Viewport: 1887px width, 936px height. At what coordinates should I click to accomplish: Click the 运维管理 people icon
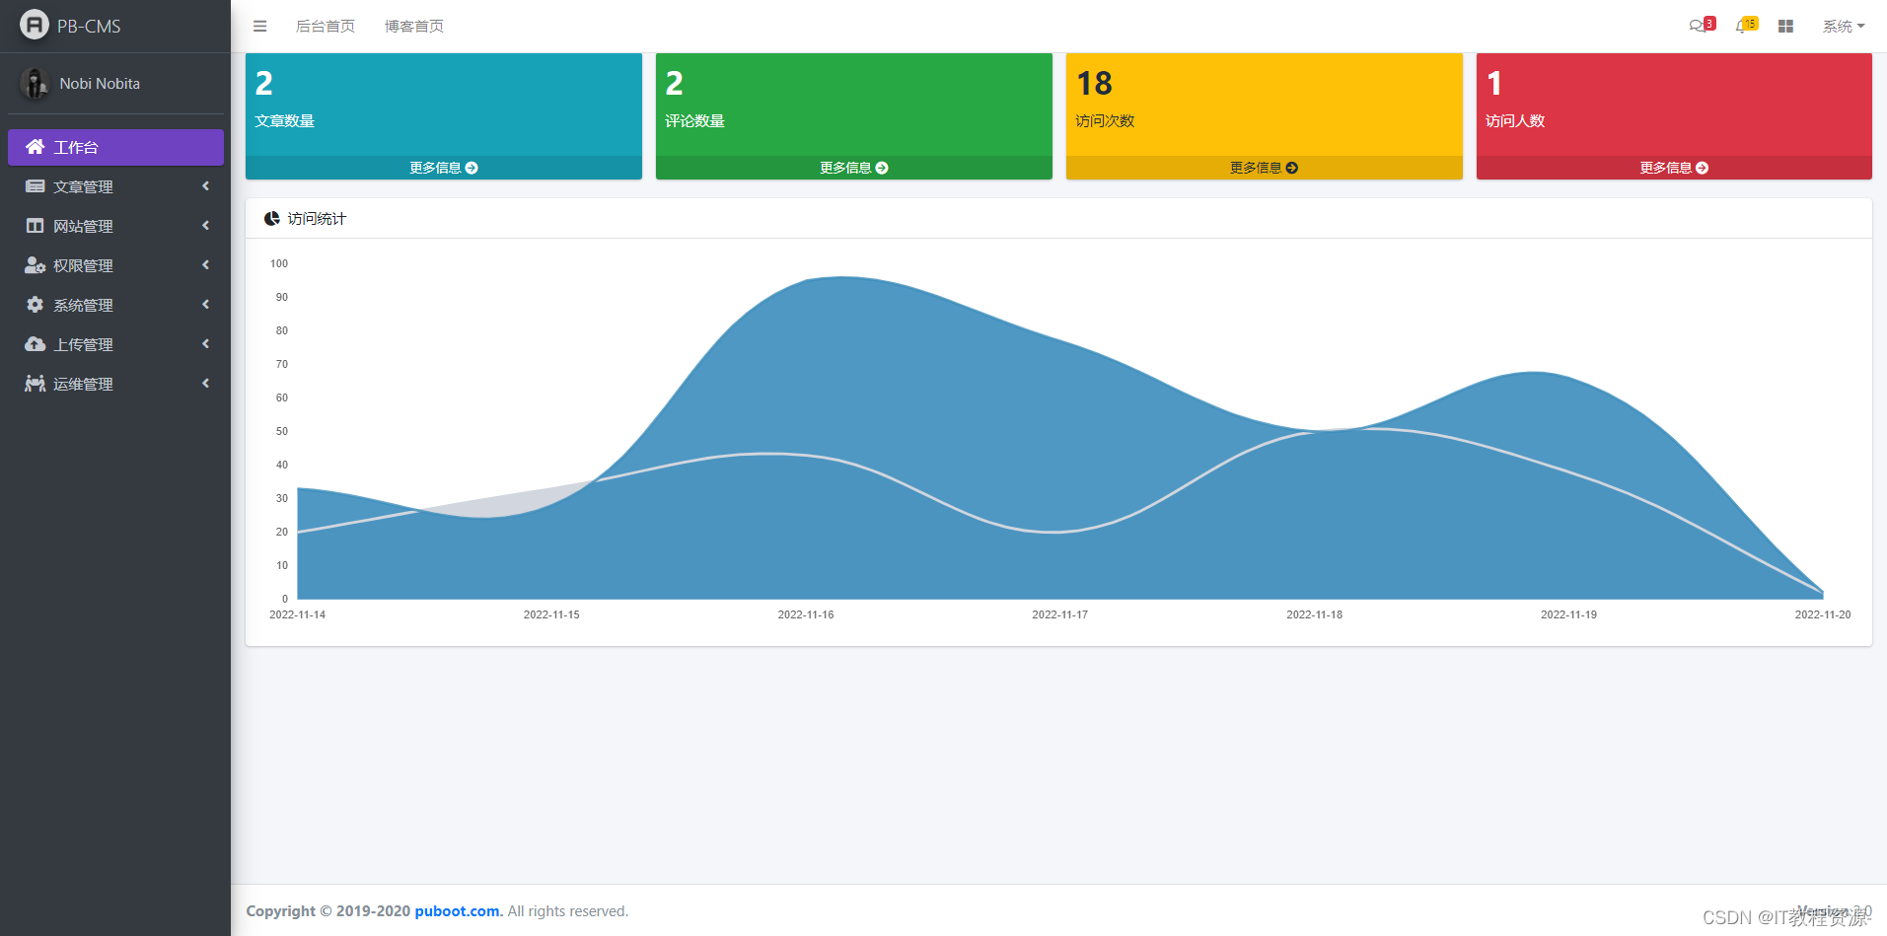(36, 384)
